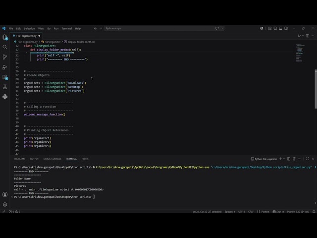The image size is (317, 238).
Task: Switch to the Problems panel tab
Action: [x=20, y=159]
